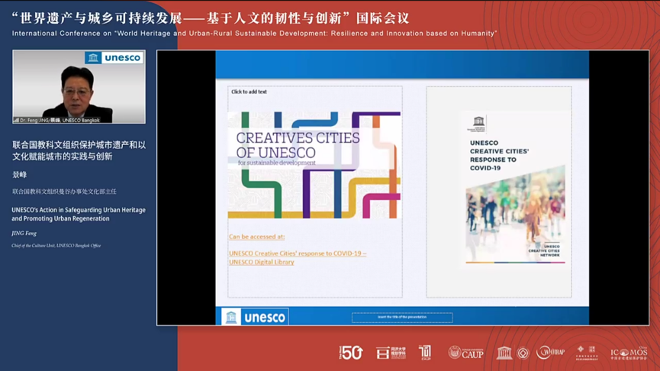Click the Tongji University CAUP logo

(x=465, y=353)
